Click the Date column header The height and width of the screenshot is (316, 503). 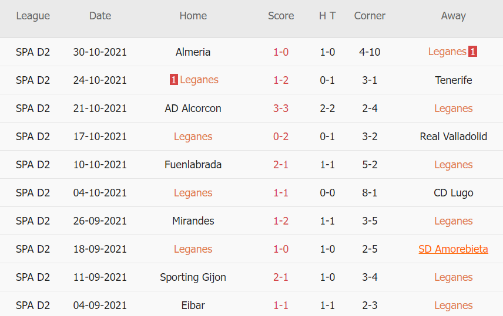[100, 16]
